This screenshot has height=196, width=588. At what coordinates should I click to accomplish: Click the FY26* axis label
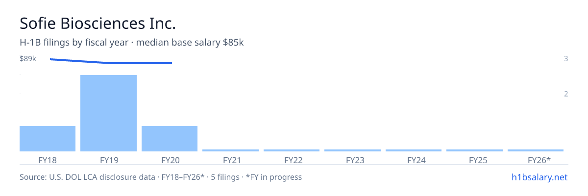[539, 160]
